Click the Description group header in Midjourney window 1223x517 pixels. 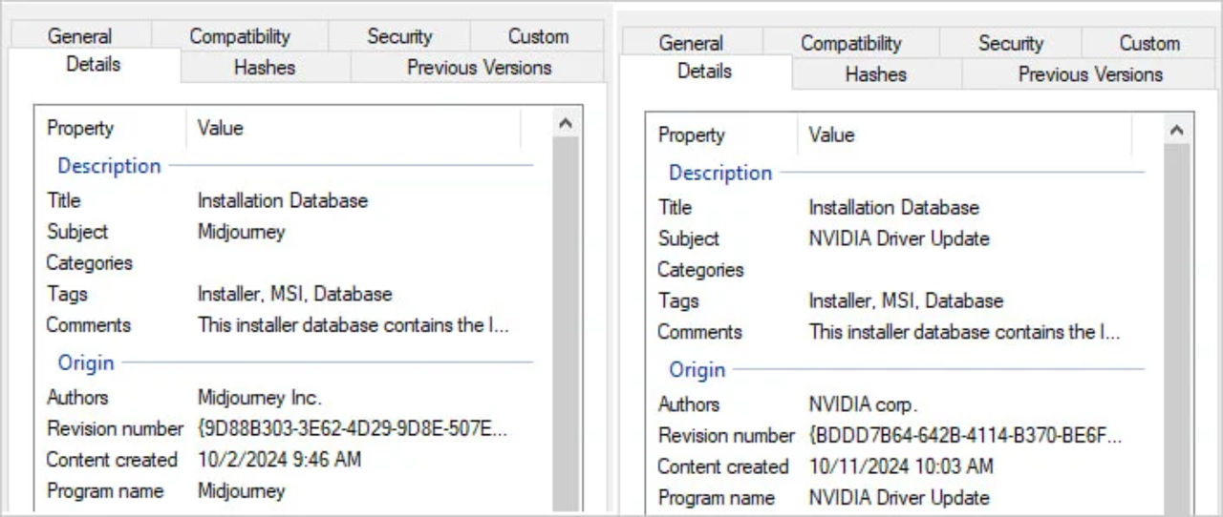click(109, 166)
